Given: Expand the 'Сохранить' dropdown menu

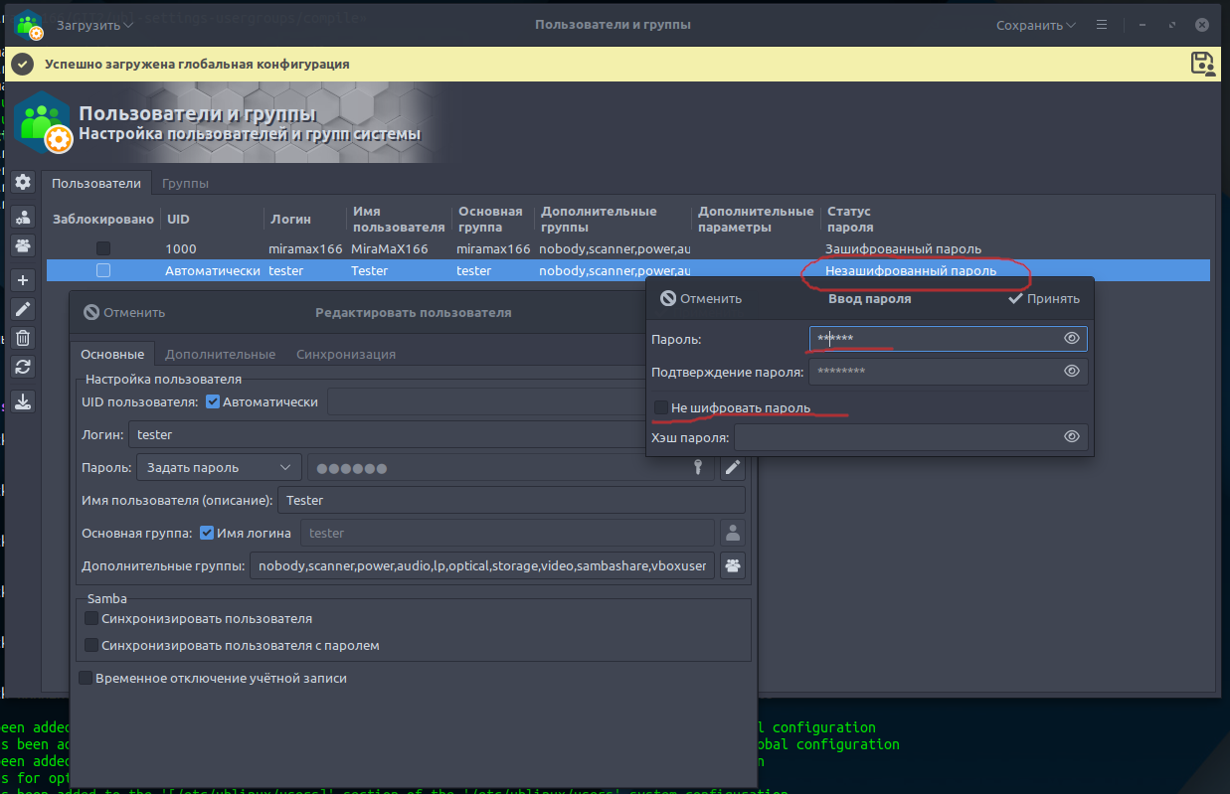Looking at the screenshot, I should click(1036, 25).
